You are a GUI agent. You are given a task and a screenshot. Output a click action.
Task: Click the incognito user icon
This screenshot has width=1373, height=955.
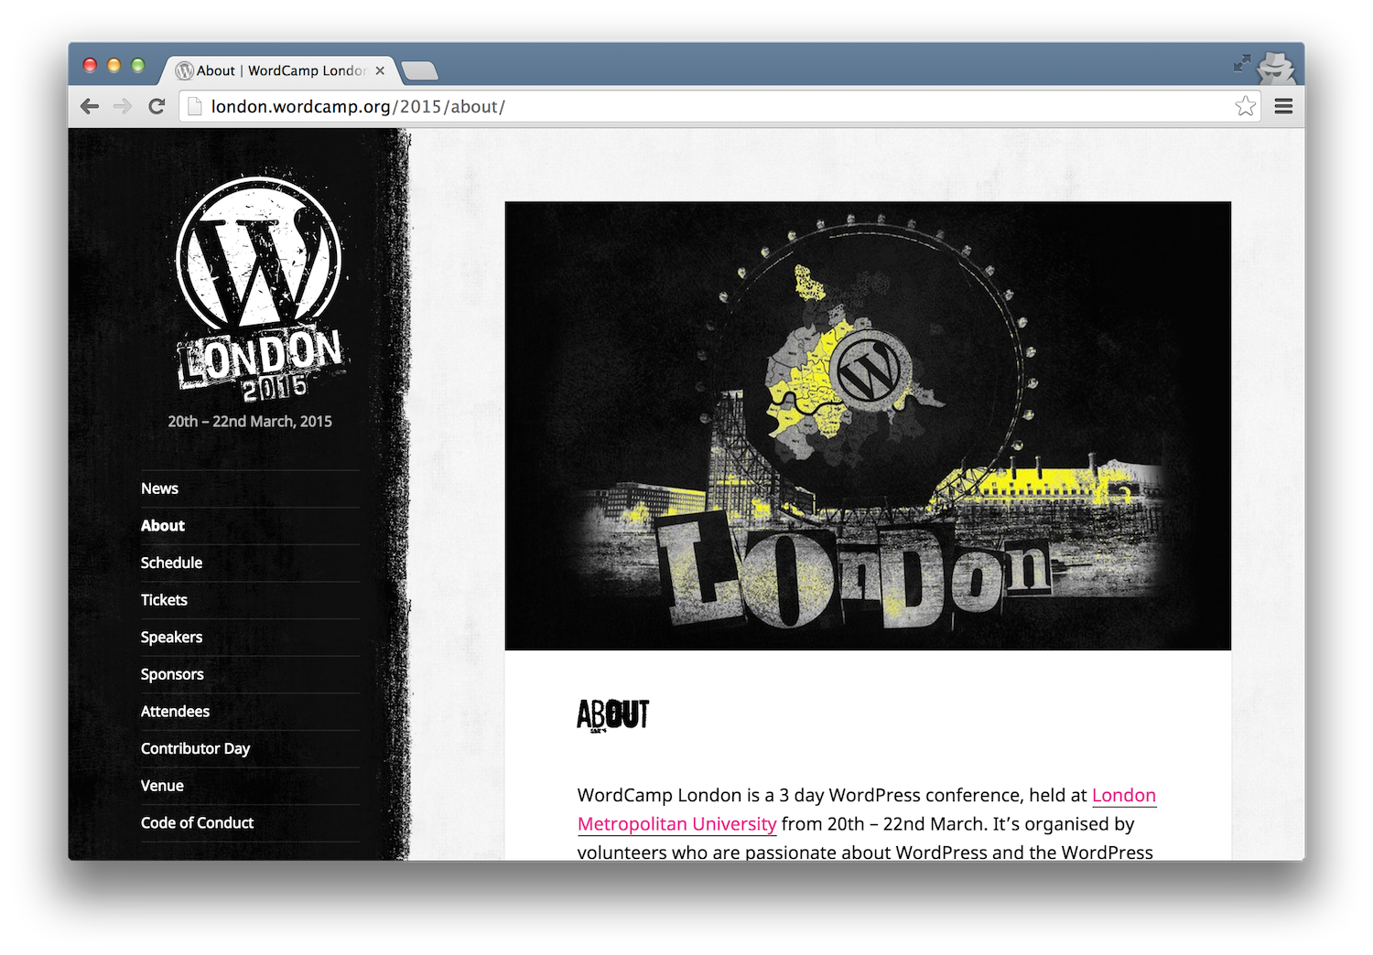(1276, 66)
